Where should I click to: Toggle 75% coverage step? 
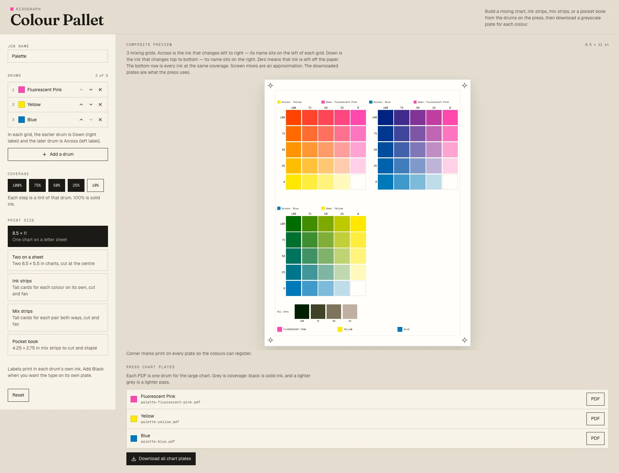pyautogui.click(x=37, y=185)
